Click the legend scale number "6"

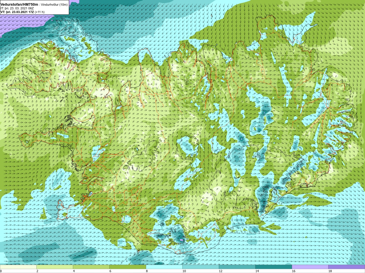(x=110, y=271)
